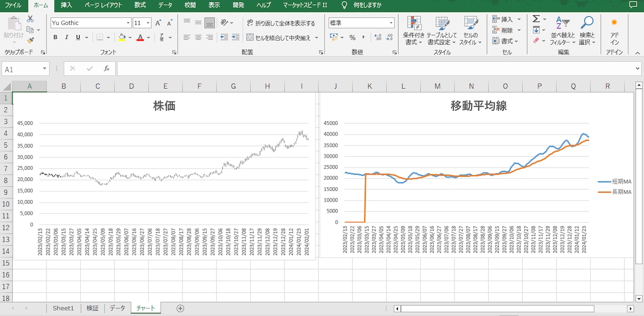644x316 pixels.
Task: Decrease indent
Action: [x=224, y=37]
